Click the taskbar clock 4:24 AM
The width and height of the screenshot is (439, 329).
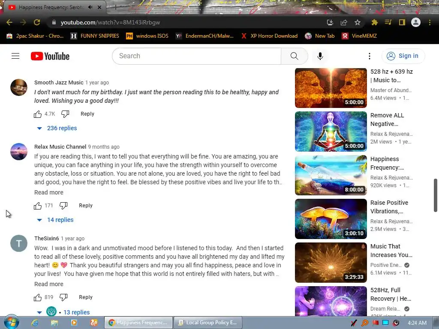point(417,323)
